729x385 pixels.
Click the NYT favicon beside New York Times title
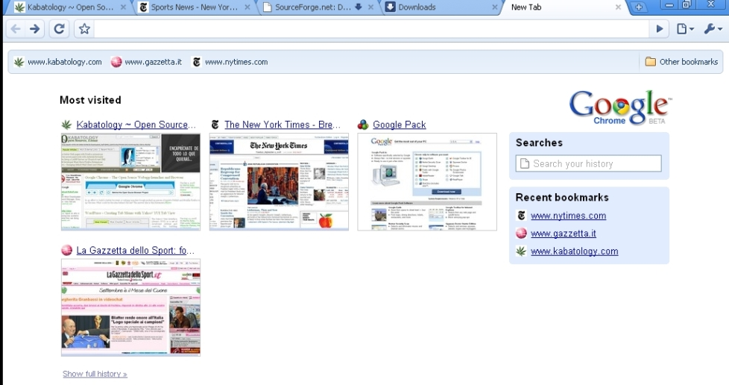tap(215, 125)
